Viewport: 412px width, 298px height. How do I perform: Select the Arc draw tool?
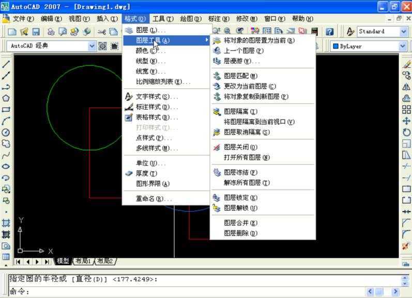pyautogui.click(x=6, y=121)
